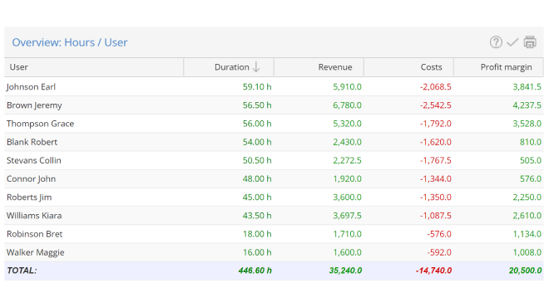
Task: Click the -1,350.0 costs value
Action: click(x=436, y=197)
